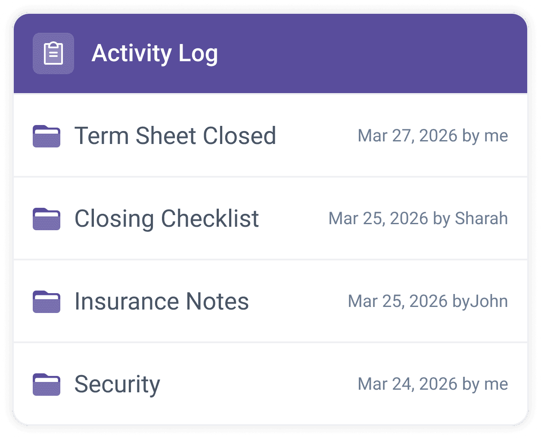Click folder icon beside Term Sheet Closed

coord(47,136)
